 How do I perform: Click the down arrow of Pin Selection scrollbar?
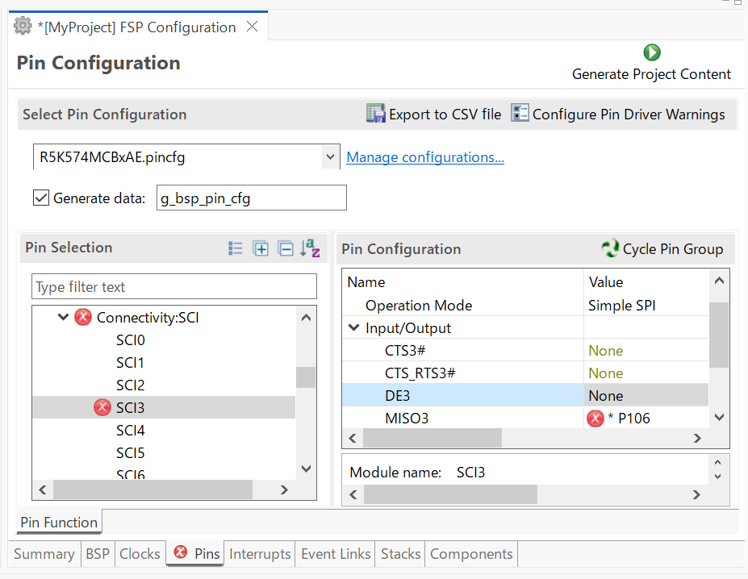pos(307,469)
